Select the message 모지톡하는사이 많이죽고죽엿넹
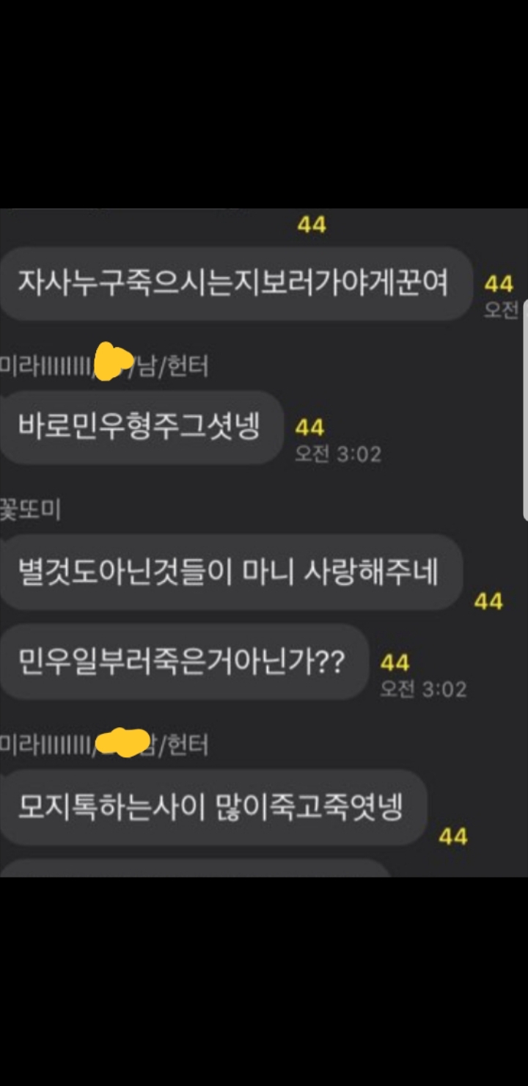528x1086 pixels. point(213,806)
